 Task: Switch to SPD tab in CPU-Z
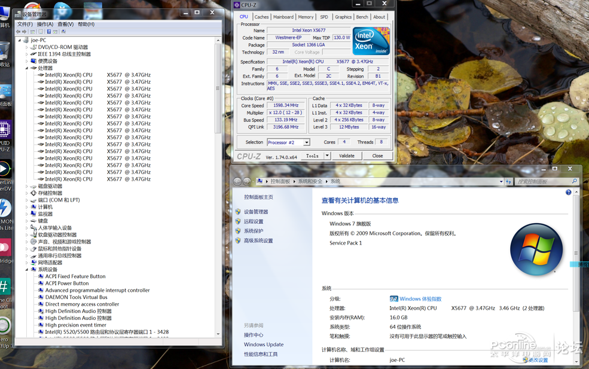pyautogui.click(x=324, y=17)
